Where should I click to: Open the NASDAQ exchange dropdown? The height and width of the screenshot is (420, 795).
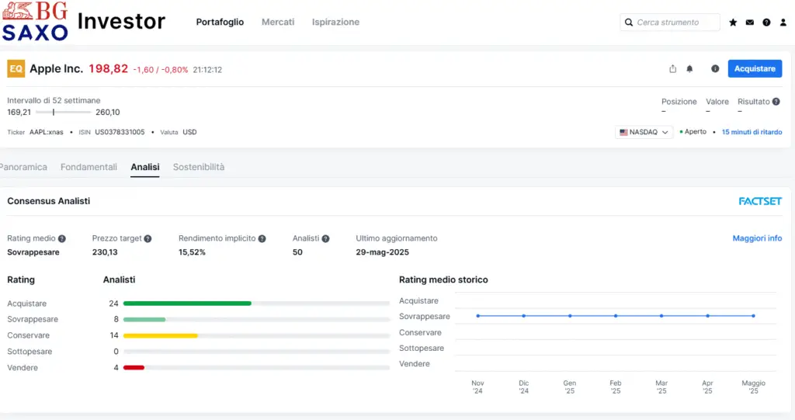pyautogui.click(x=644, y=132)
